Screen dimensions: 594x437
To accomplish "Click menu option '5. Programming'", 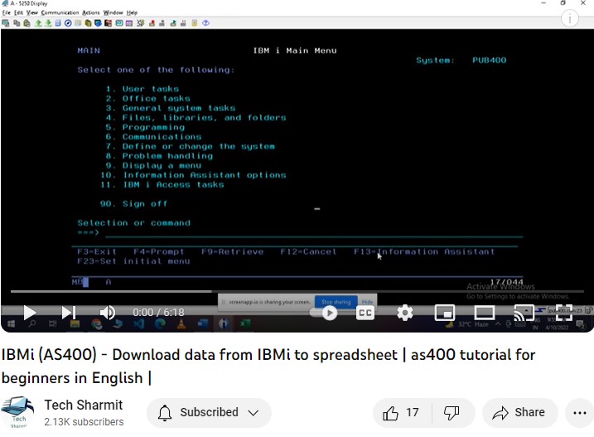I will (145, 127).
